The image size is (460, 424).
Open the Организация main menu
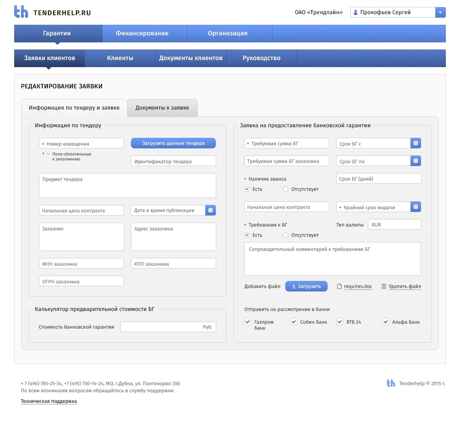coord(230,34)
